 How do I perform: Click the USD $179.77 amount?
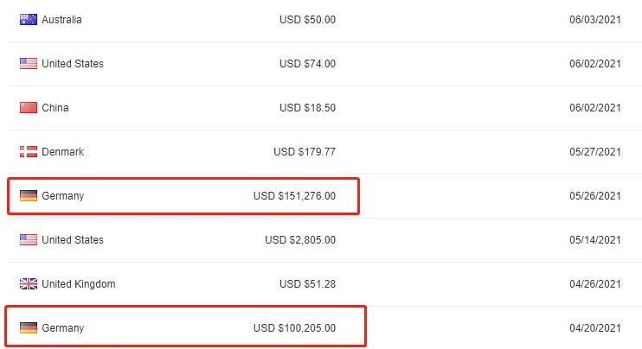tap(305, 152)
